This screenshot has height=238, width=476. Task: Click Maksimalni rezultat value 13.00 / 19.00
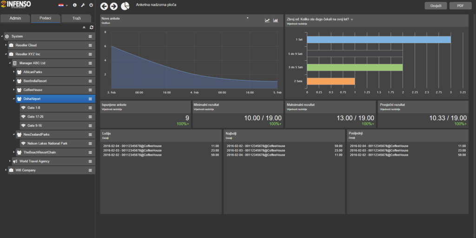coord(355,118)
